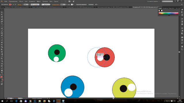
Task: Open graphic style dropdown
Action: click(74, 5)
